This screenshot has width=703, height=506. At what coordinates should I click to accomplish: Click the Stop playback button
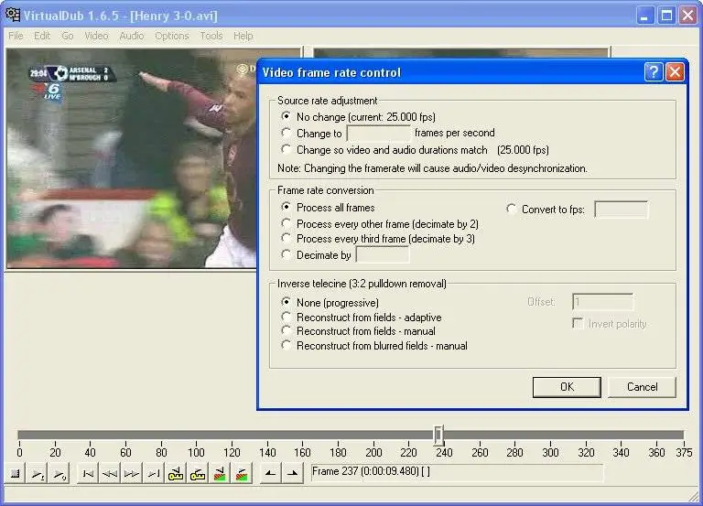tap(16, 473)
